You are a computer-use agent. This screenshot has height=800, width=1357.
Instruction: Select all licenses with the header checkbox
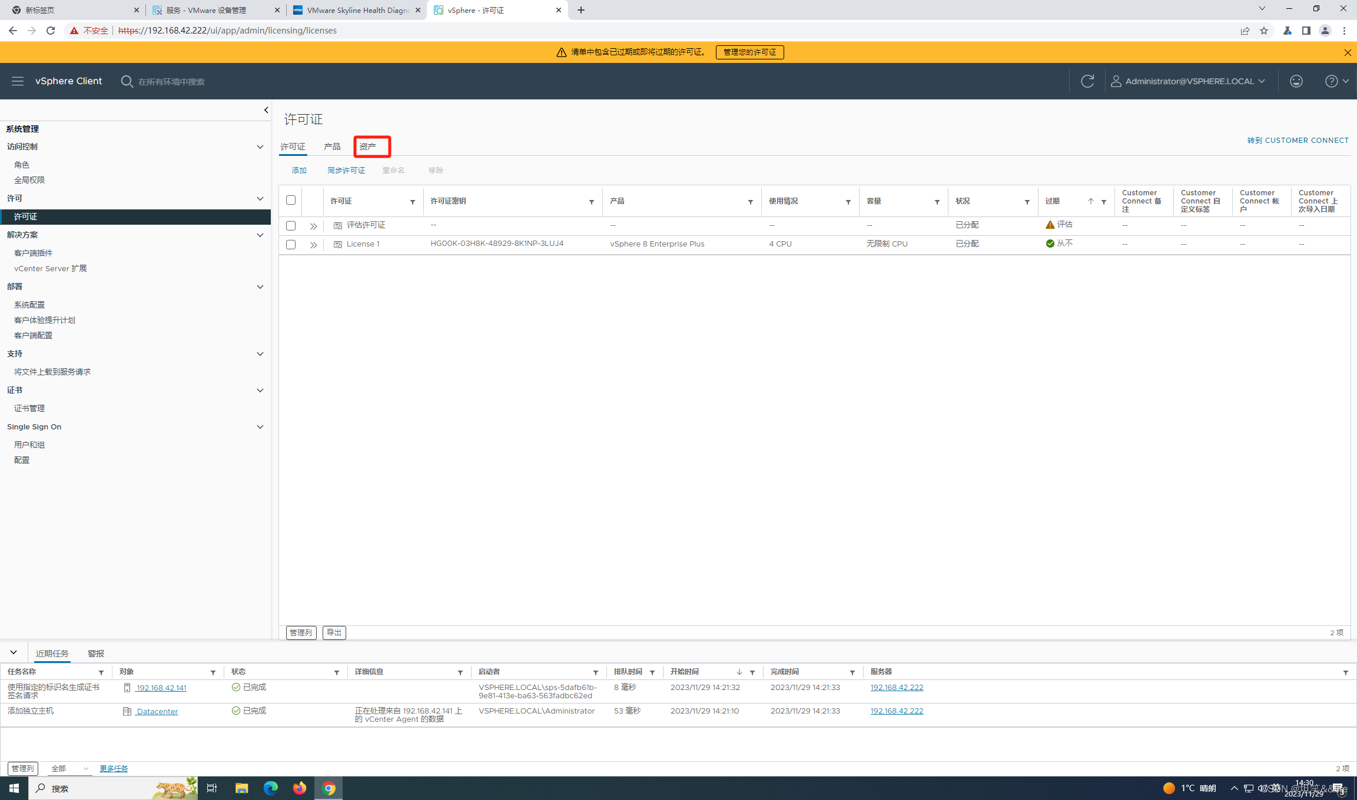click(291, 200)
